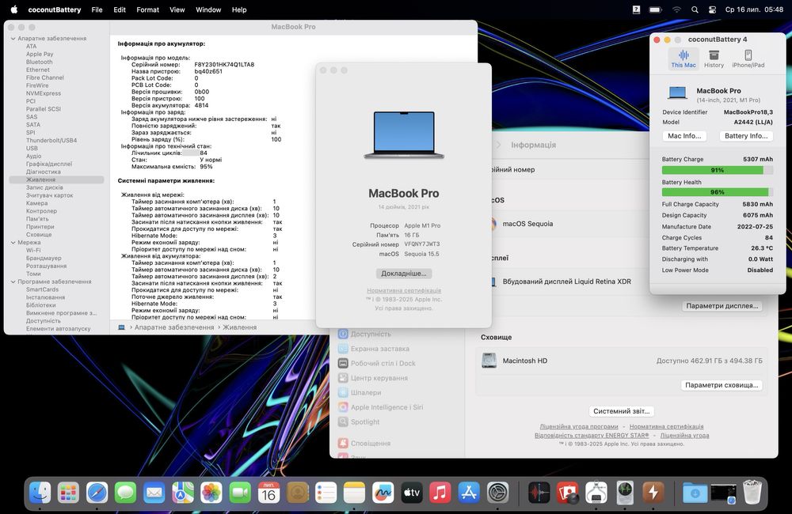Click Параметри сховища... button
792x514 pixels.
click(x=722, y=385)
